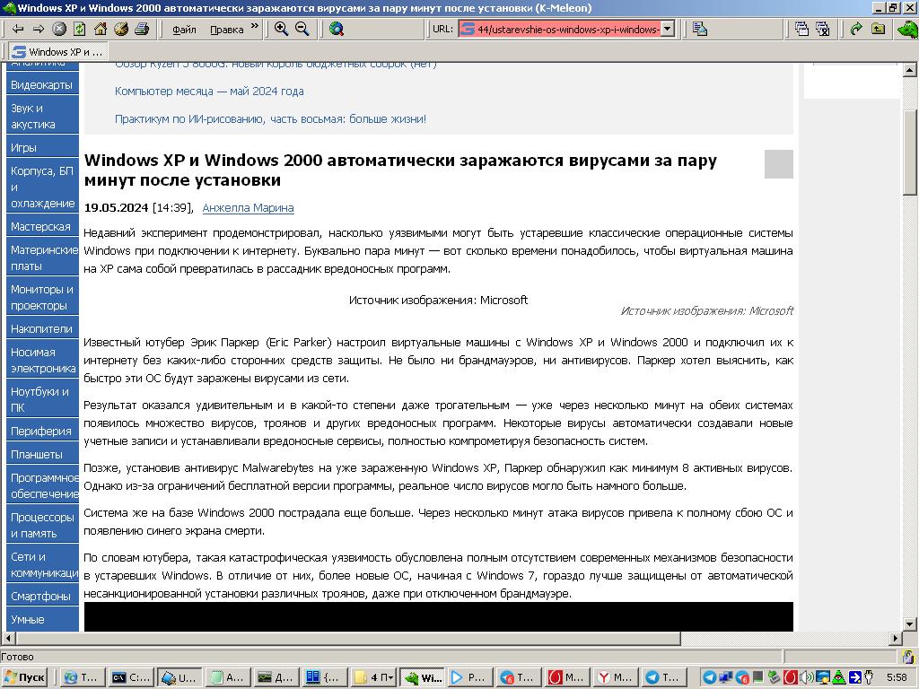
Task: Click the 'Готово' status bar text
Action: pyautogui.click(x=18, y=657)
